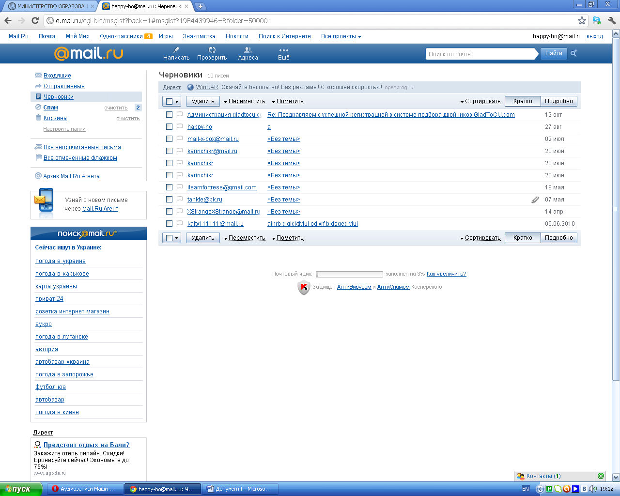Open the Корзина trash folder
The image size is (620, 496).
click(55, 118)
